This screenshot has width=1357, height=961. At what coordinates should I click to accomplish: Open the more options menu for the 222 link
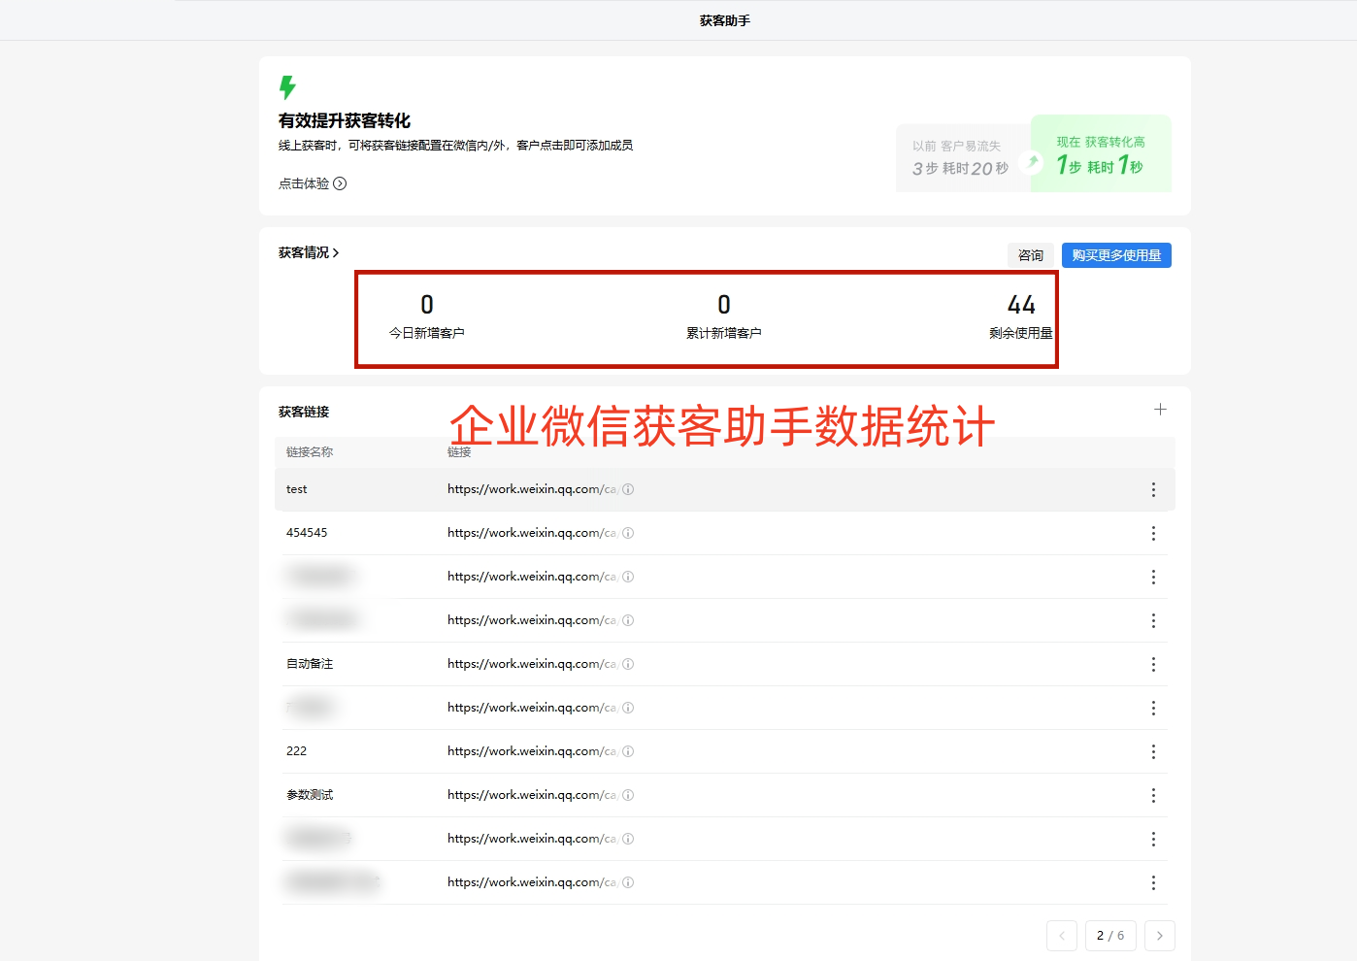coord(1153,752)
